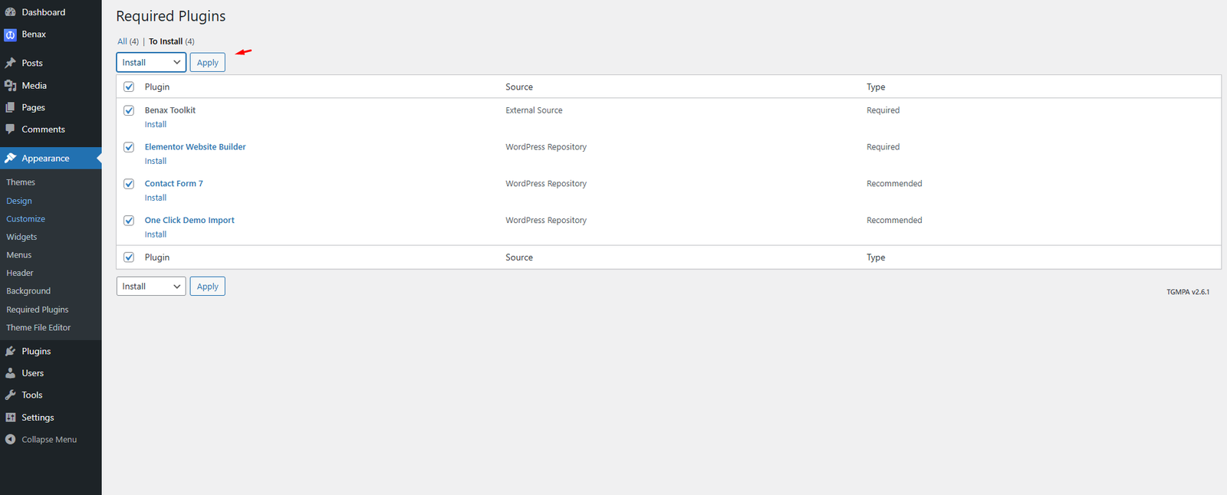Viewport: 1227px width, 495px height.
Task: Collapse the sidebar using the arrow icon
Action: click(10, 440)
